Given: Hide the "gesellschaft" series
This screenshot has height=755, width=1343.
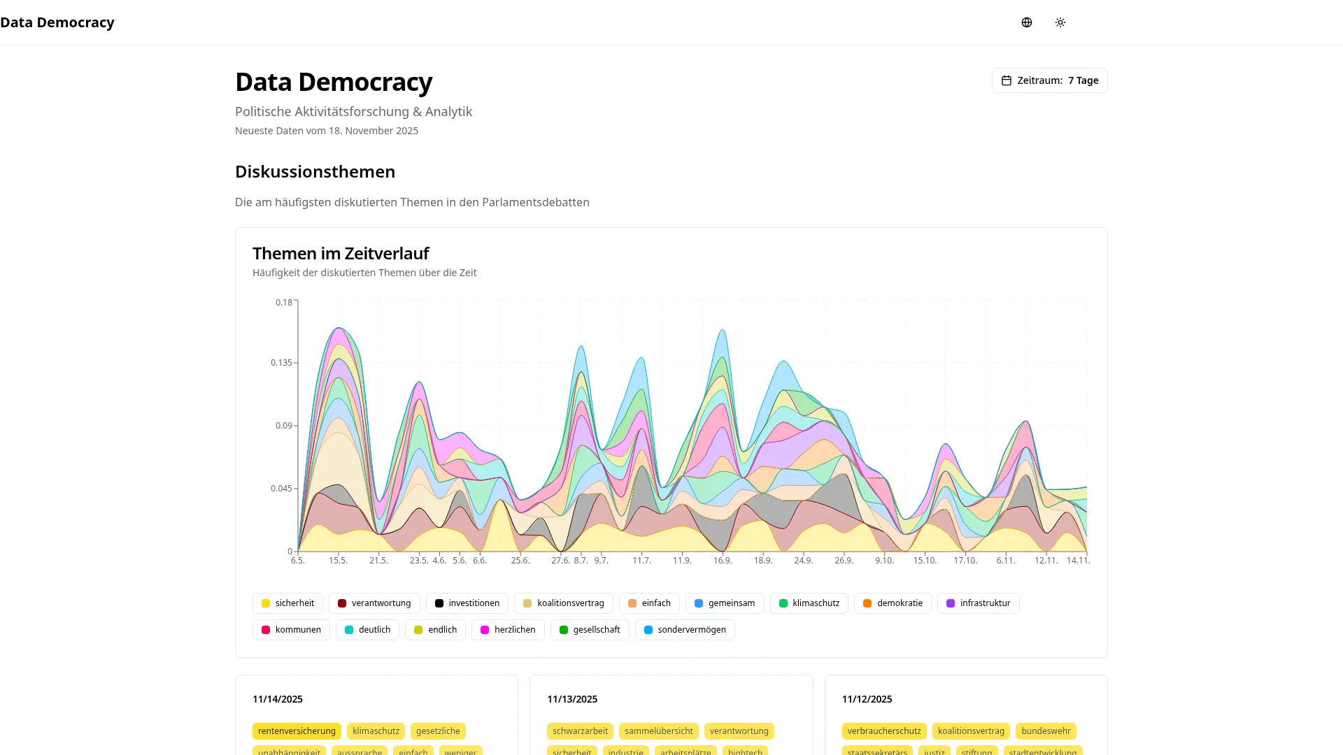Looking at the screenshot, I should 590,629.
